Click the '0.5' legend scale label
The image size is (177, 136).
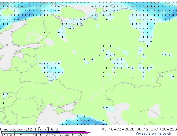[10, 135]
